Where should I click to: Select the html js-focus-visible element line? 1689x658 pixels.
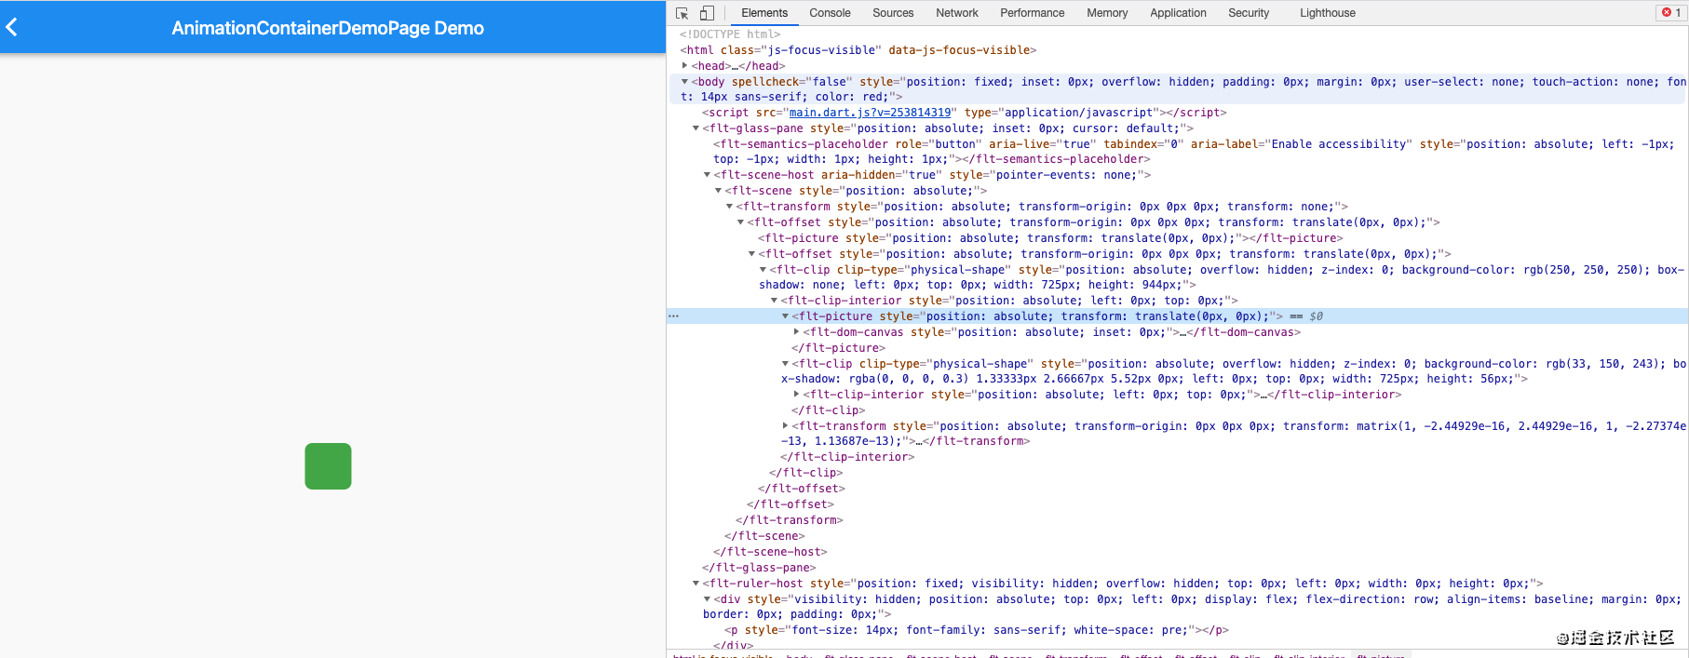[x=858, y=50]
